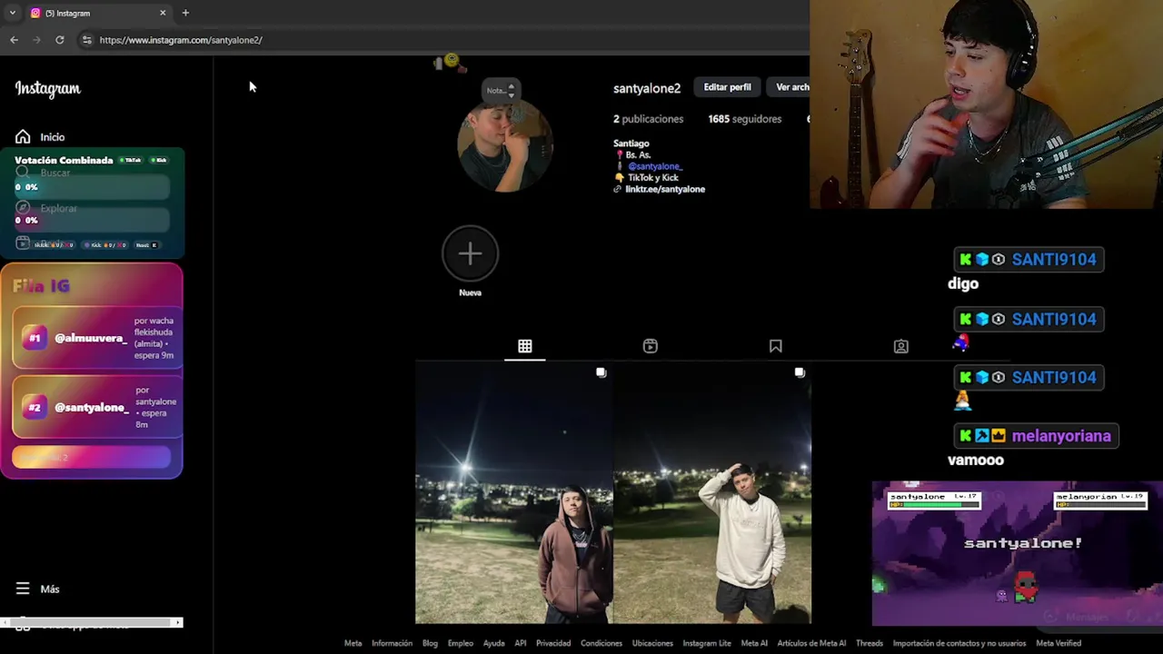The width and height of the screenshot is (1163, 654).
Task: Open footer link Meta
Action: (x=353, y=643)
